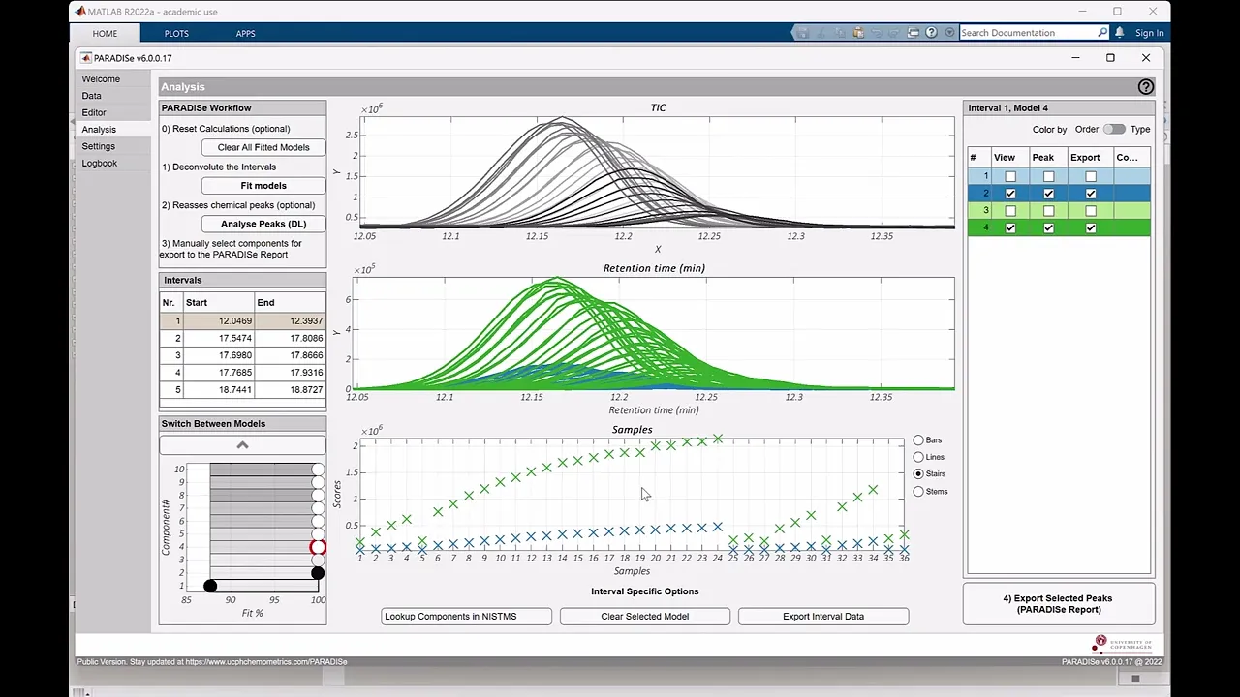Select interval 5 ending at 18.8727
The width and height of the screenshot is (1240, 697).
pyautogui.click(x=243, y=390)
